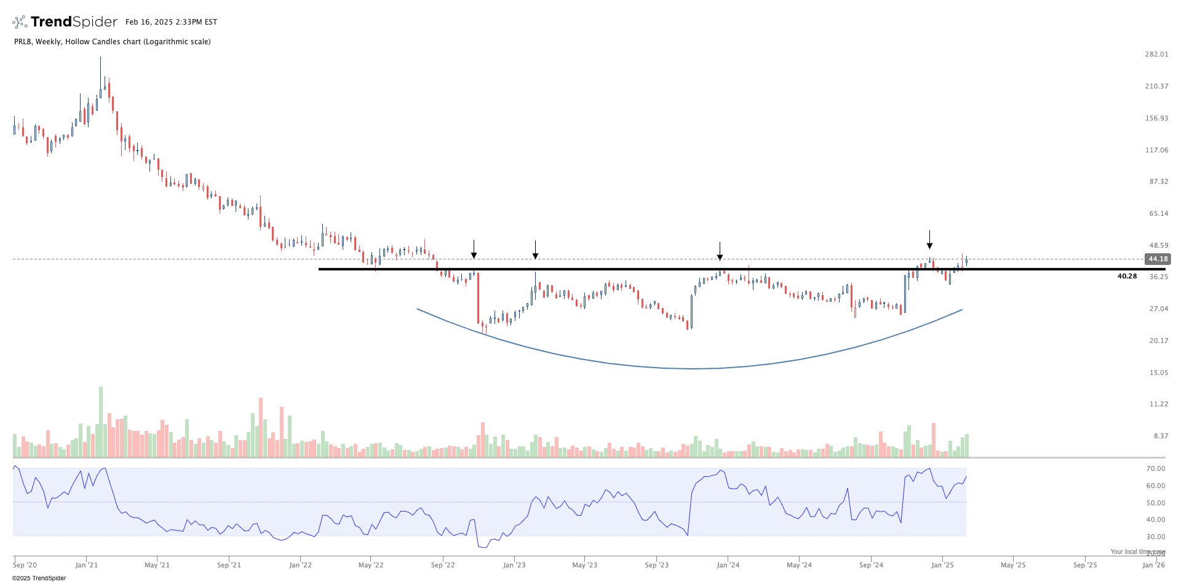
Task: Click the tallest green volume bar
Action: tap(101, 422)
